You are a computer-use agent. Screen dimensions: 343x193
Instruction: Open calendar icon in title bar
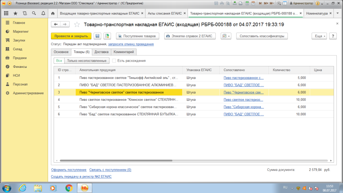(253, 3)
